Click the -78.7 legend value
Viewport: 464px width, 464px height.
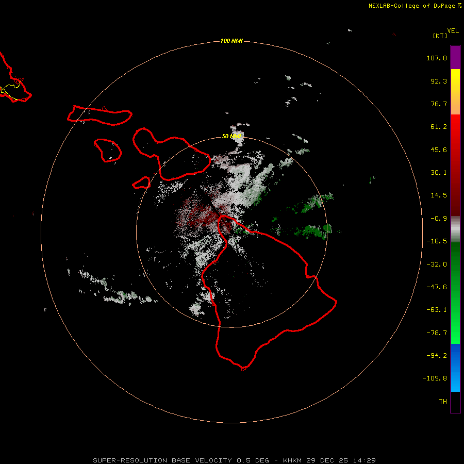437,333
